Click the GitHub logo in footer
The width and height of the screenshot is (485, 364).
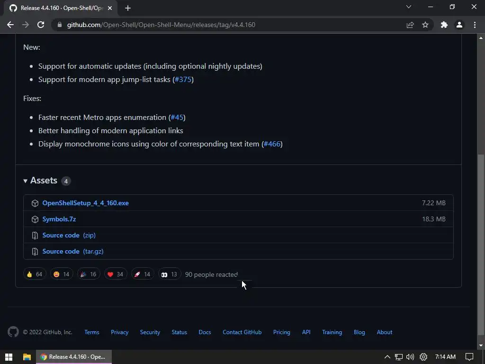click(13, 332)
